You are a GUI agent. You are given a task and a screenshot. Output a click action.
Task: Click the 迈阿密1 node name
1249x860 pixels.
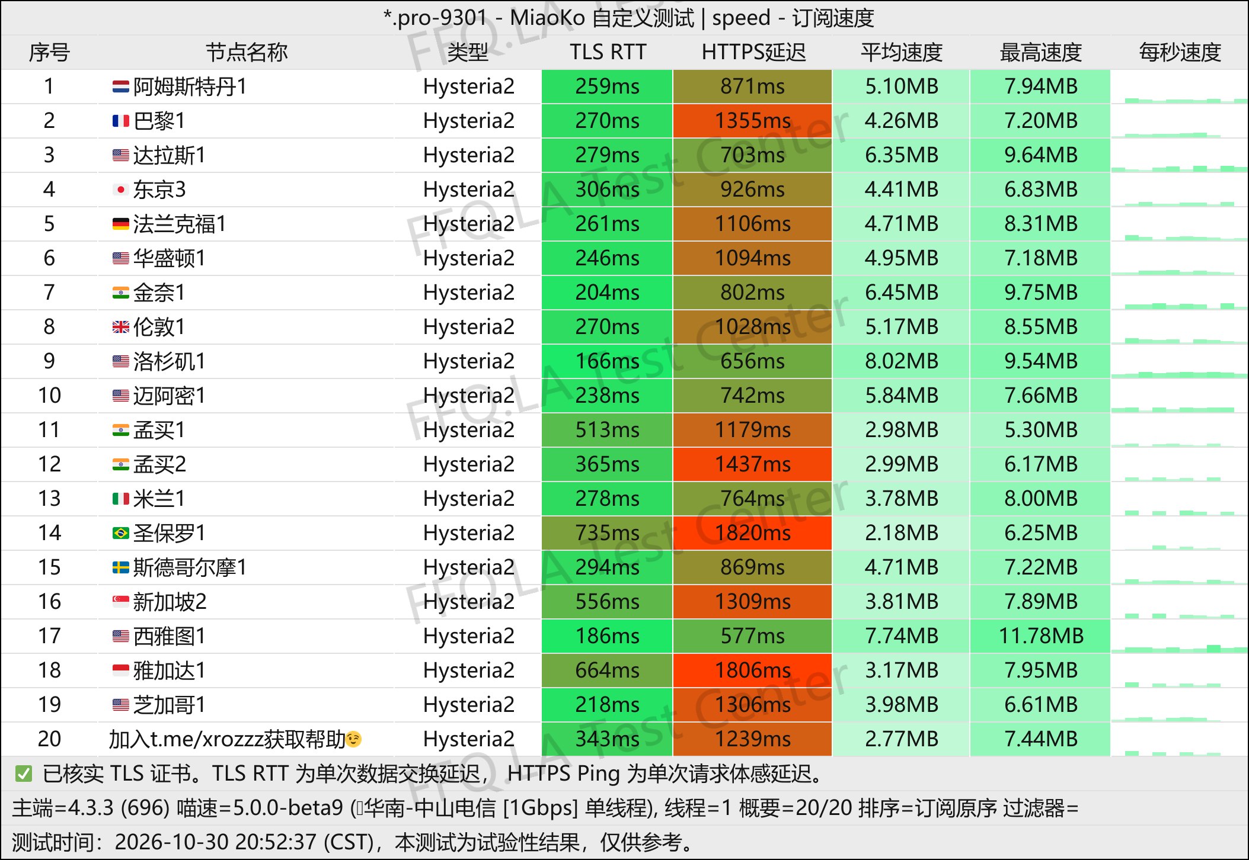(170, 396)
